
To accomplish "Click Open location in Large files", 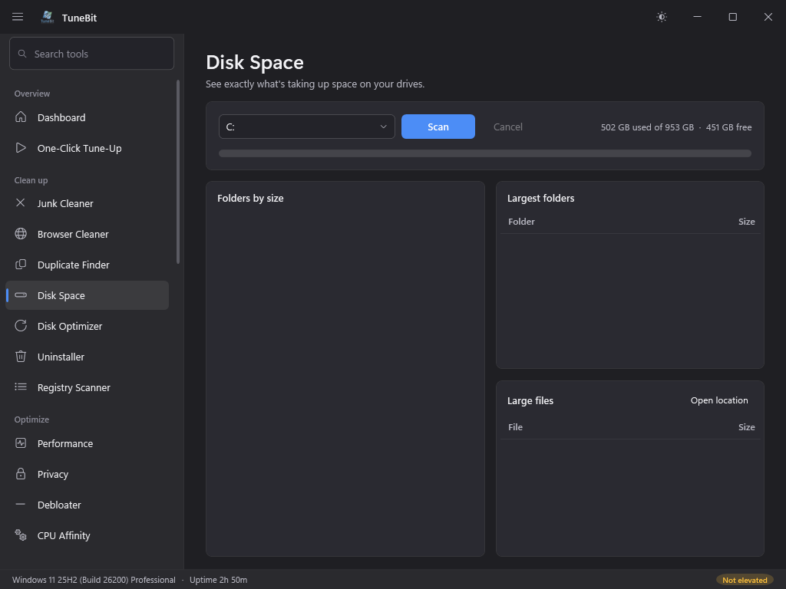I will coord(718,400).
